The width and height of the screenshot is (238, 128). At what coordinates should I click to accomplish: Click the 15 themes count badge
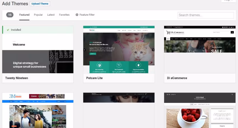[10, 15]
